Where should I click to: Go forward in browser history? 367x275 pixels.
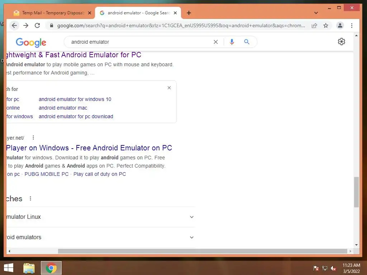pyautogui.click(x=26, y=25)
